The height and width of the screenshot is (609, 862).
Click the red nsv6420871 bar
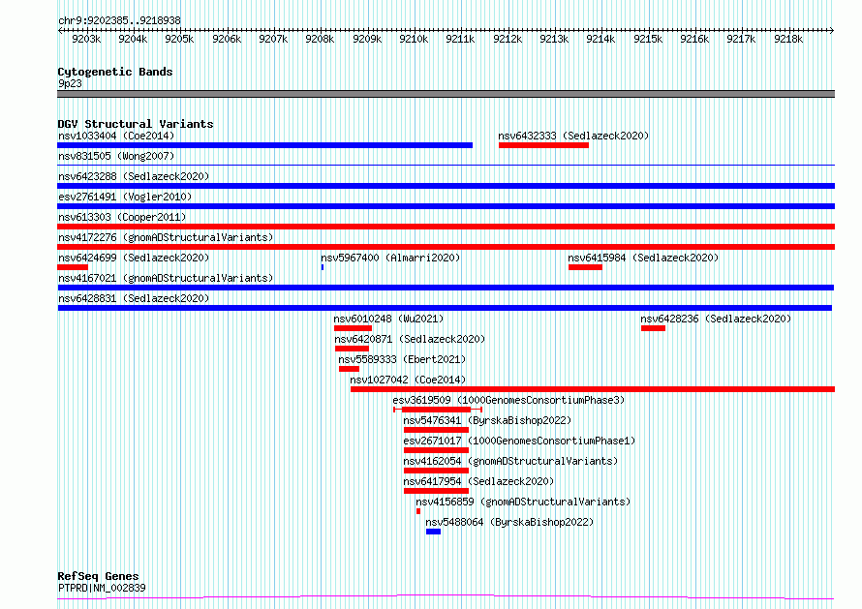click(x=352, y=349)
